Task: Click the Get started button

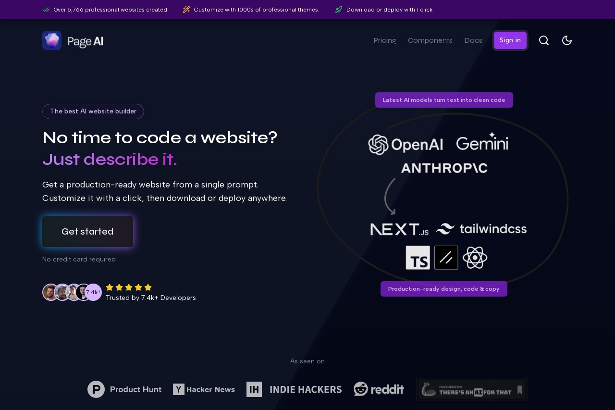Action: click(87, 232)
